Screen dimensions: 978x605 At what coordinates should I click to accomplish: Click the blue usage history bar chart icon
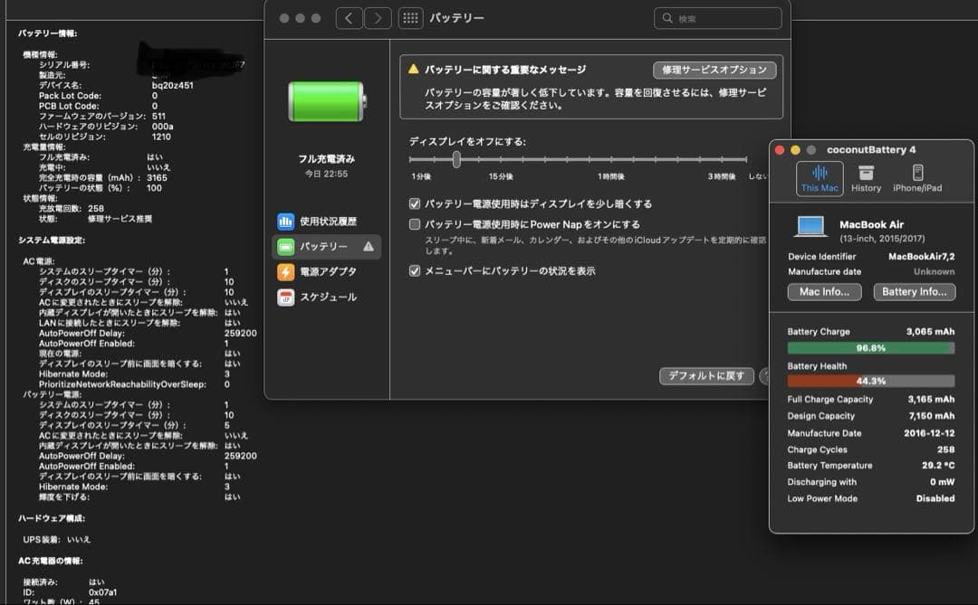coord(285,222)
